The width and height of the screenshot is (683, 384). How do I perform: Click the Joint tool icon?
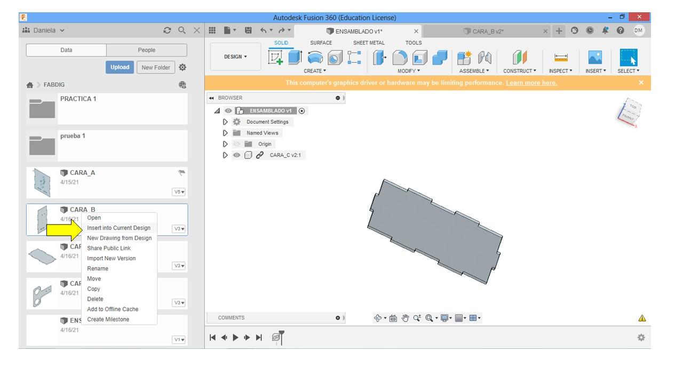click(x=485, y=58)
